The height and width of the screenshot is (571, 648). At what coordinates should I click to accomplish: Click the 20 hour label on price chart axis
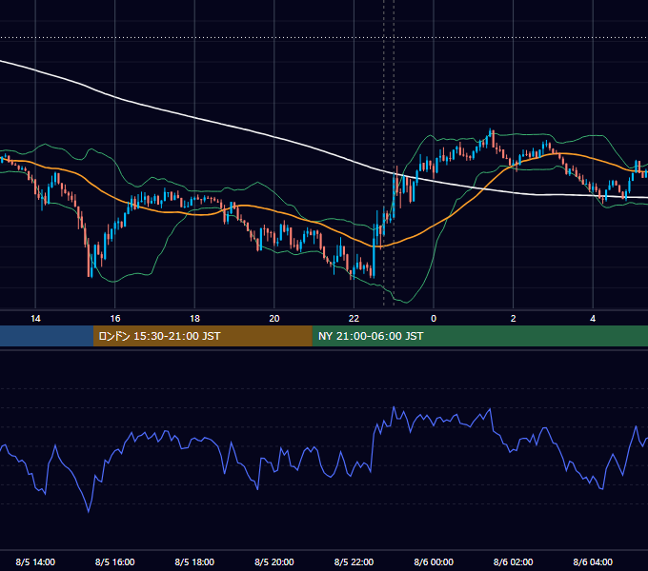pos(274,319)
